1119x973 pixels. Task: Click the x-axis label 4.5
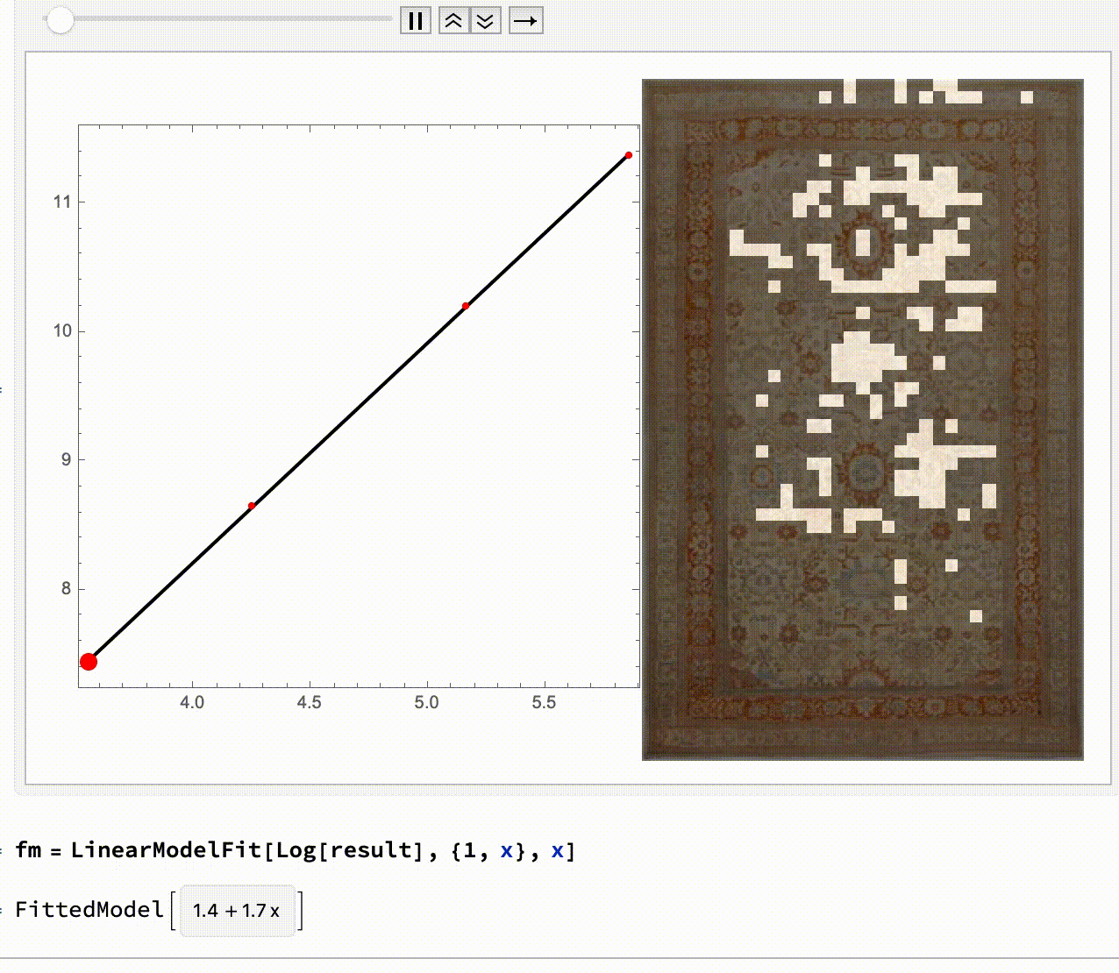pyautogui.click(x=310, y=702)
